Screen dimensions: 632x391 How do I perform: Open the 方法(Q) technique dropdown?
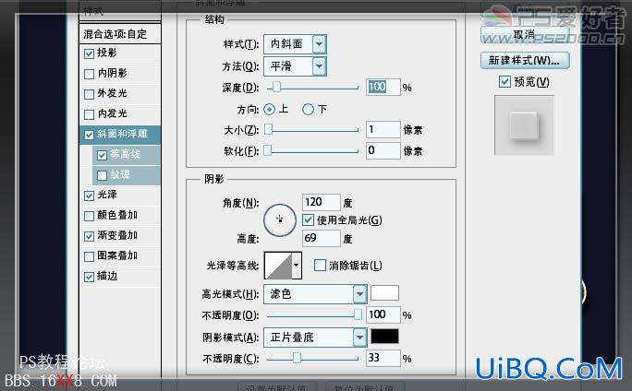pos(295,66)
